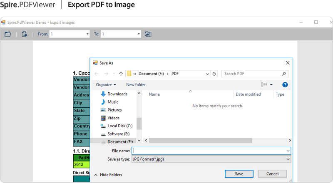Open the Organize menu
The image size is (333, 183).
pyautogui.click(x=106, y=85)
